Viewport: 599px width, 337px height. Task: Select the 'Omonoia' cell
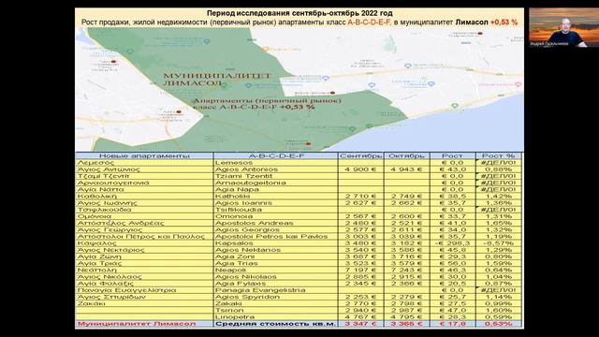[x=276, y=216]
